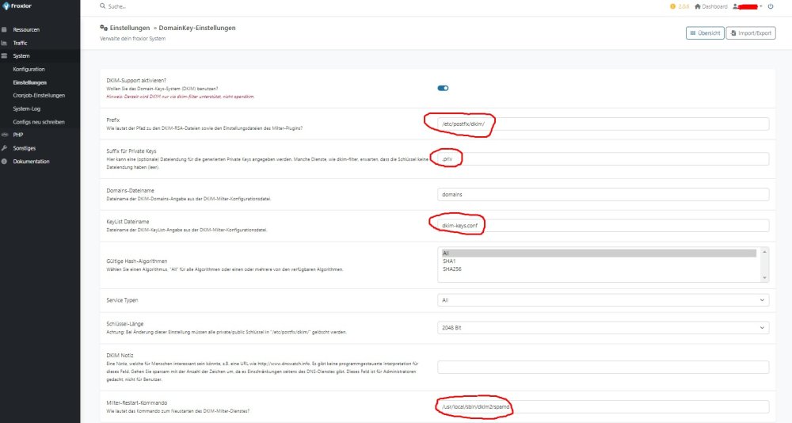The image size is (792, 423).
Task: Click the Übersicht button
Action: 705,33
